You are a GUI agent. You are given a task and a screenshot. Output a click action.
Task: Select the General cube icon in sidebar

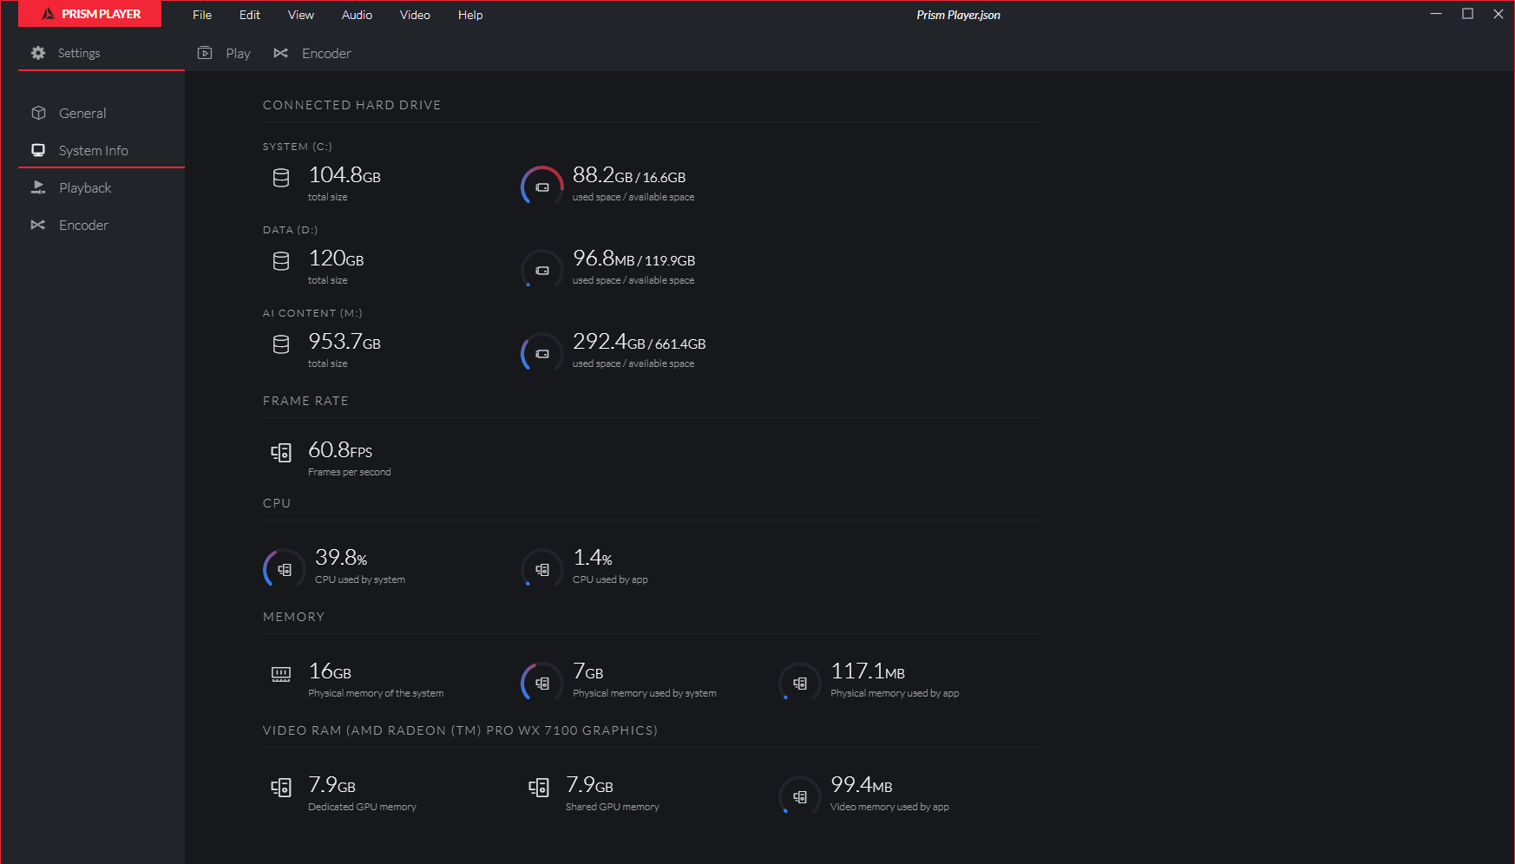[38, 113]
